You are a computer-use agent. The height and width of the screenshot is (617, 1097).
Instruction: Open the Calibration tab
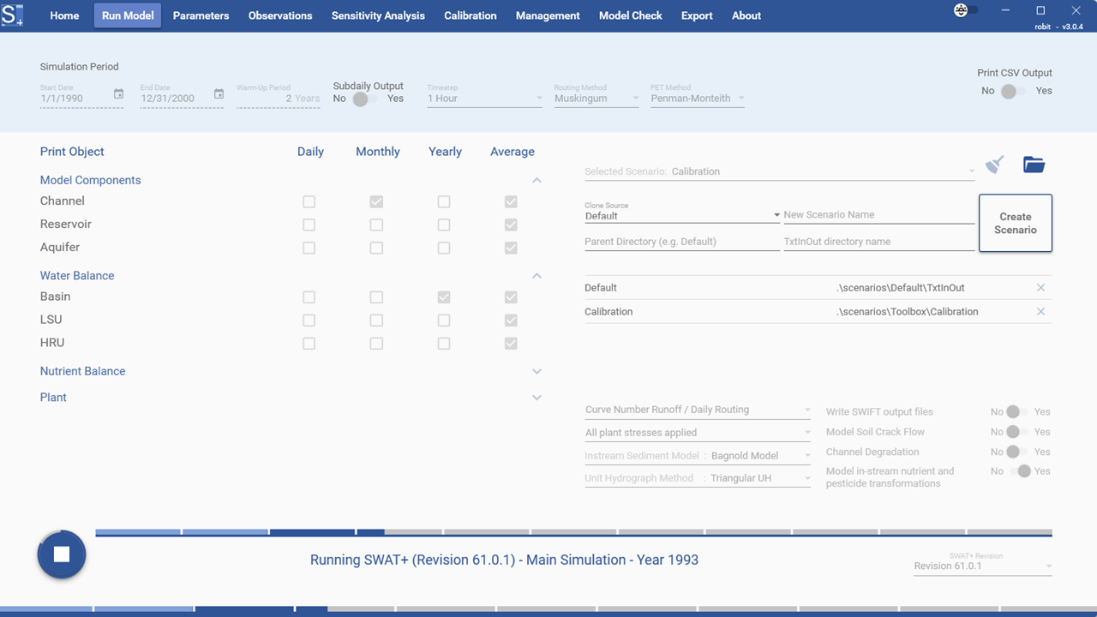pyautogui.click(x=470, y=15)
